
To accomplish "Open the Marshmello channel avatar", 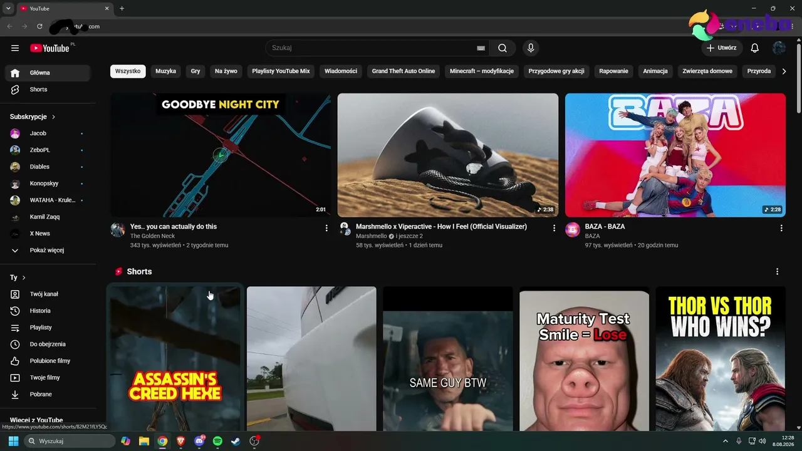I will tap(345, 229).
